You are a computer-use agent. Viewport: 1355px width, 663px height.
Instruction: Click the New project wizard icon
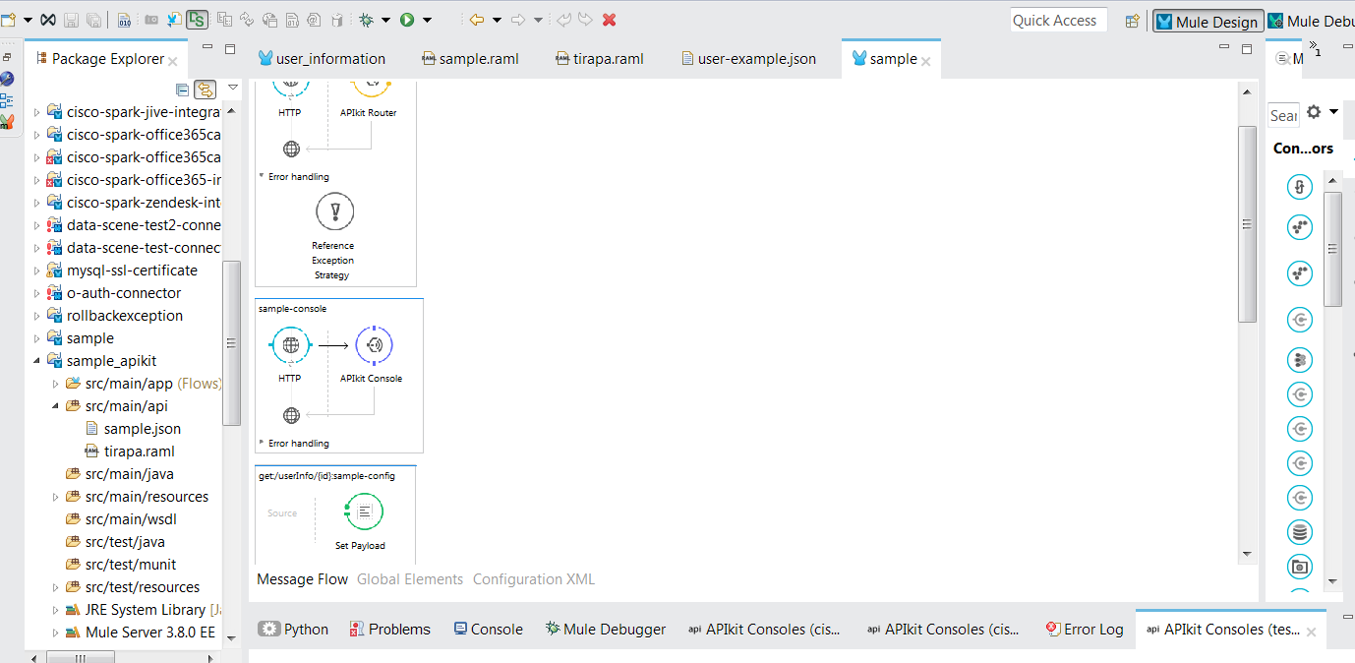tap(8, 19)
